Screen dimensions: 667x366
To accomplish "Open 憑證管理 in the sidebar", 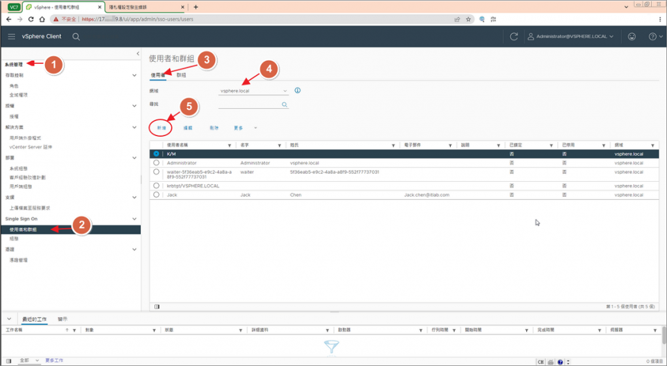I will [x=18, y=260].
